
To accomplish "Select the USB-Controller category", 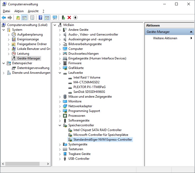I will click(x=79, y=159).
